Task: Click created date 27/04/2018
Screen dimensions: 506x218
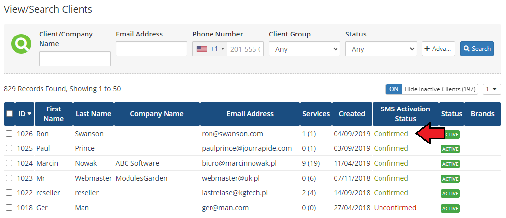Action: pos(352,208)
